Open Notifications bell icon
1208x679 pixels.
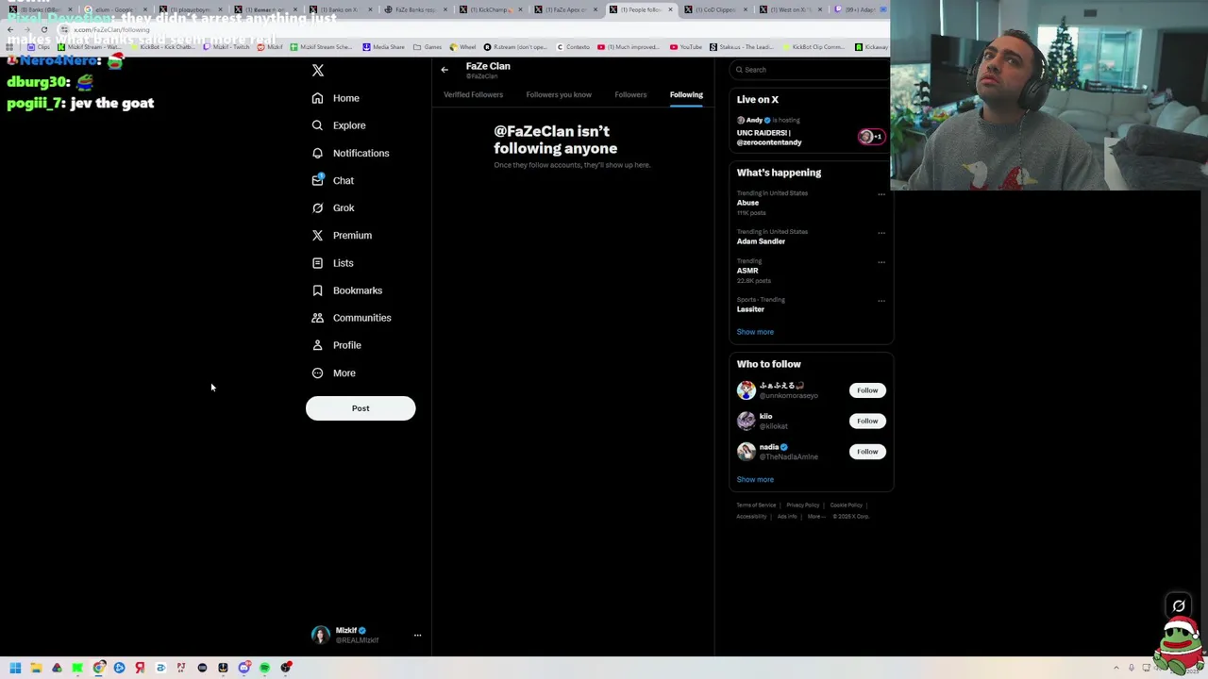coord(317,153)
